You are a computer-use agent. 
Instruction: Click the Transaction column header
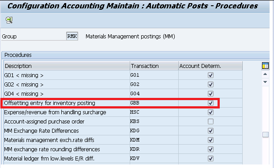(x=154, y=66)
